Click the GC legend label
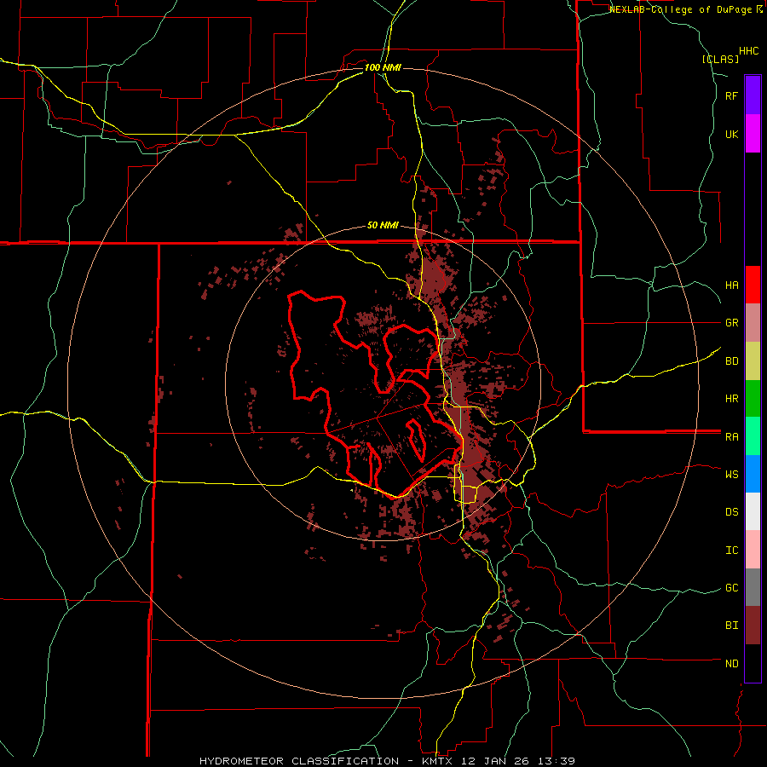 coord(731,588)
